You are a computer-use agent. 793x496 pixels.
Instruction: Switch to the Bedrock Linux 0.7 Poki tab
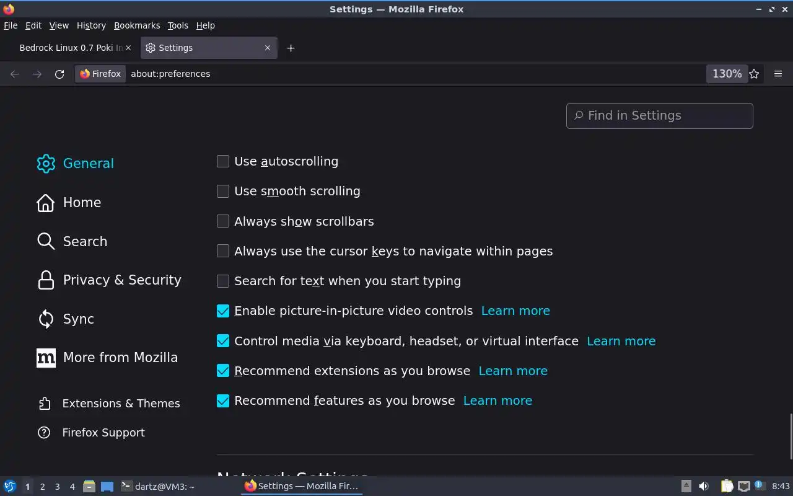(71, 48)
